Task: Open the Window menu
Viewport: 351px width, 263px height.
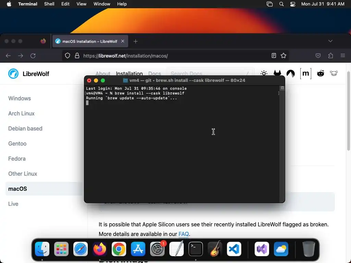Action: click(x=102, y=4)
